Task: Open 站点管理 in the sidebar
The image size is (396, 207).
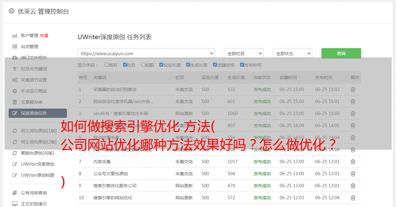Action: coord(30,47)
